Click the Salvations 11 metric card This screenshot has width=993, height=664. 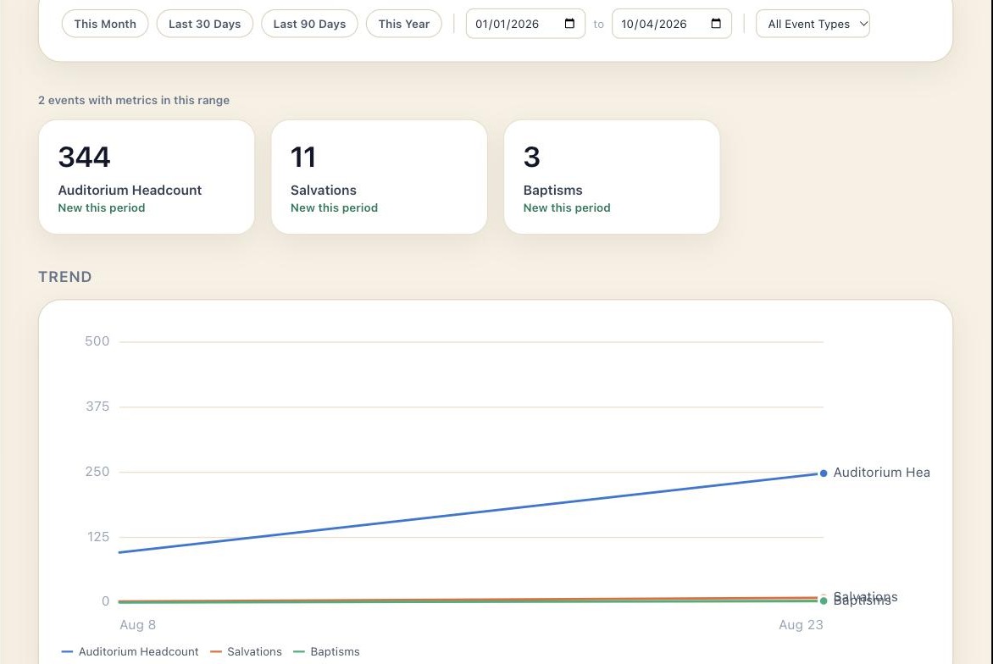(x=380, y=177)
